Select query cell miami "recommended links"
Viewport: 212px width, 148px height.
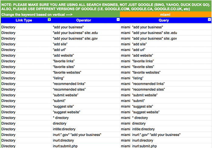(x=166, y=84)
